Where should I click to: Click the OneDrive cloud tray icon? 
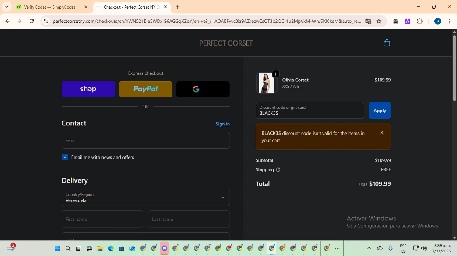[x=380, y=248]
